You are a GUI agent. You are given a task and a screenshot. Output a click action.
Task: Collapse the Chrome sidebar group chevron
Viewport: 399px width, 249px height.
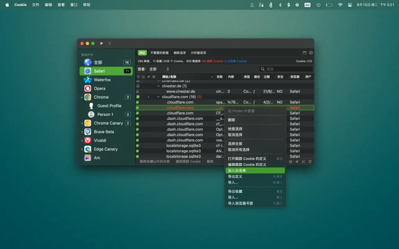[82, 97]
